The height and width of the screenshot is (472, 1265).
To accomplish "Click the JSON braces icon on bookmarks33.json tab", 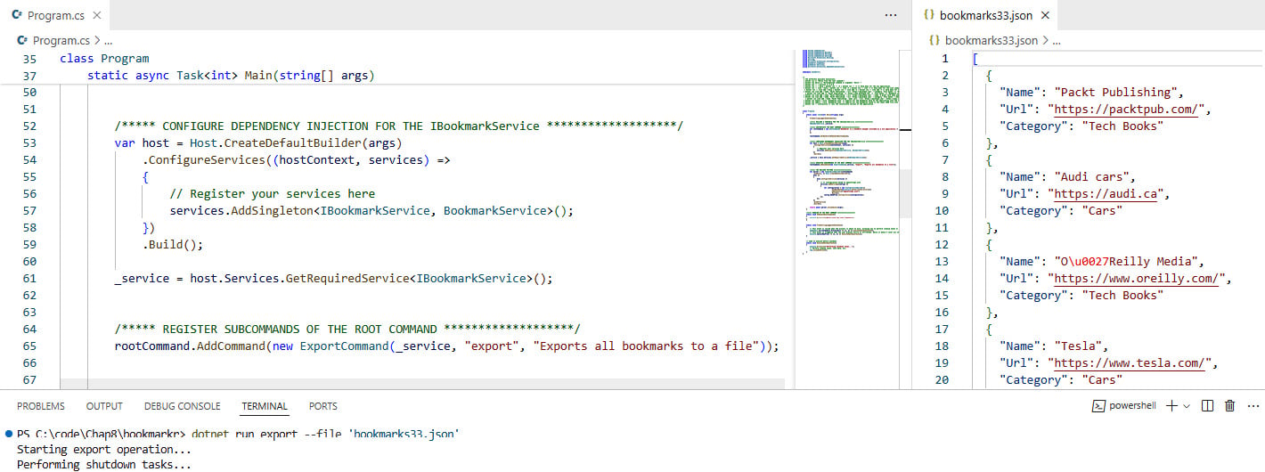I will pyautogui.click(x=929, y=16).
